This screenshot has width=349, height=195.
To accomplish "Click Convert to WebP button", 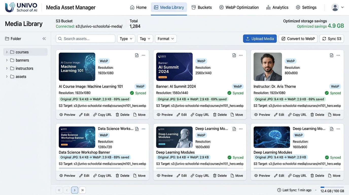I will [298, 39].
